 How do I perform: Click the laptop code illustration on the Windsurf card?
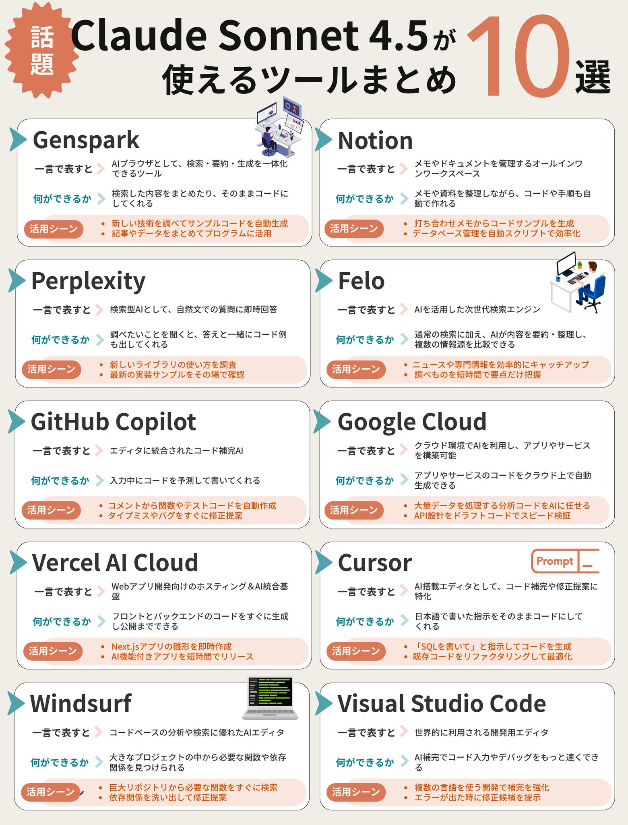pos(270,698)
